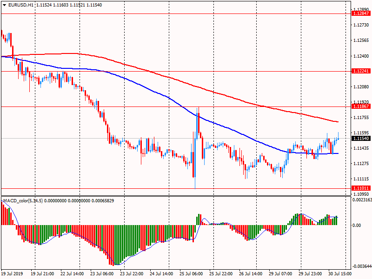Select the 19 Jul 2019 date label
This screenshot has width=372, height=279.
pyautogui.click(x=13, y=273)
